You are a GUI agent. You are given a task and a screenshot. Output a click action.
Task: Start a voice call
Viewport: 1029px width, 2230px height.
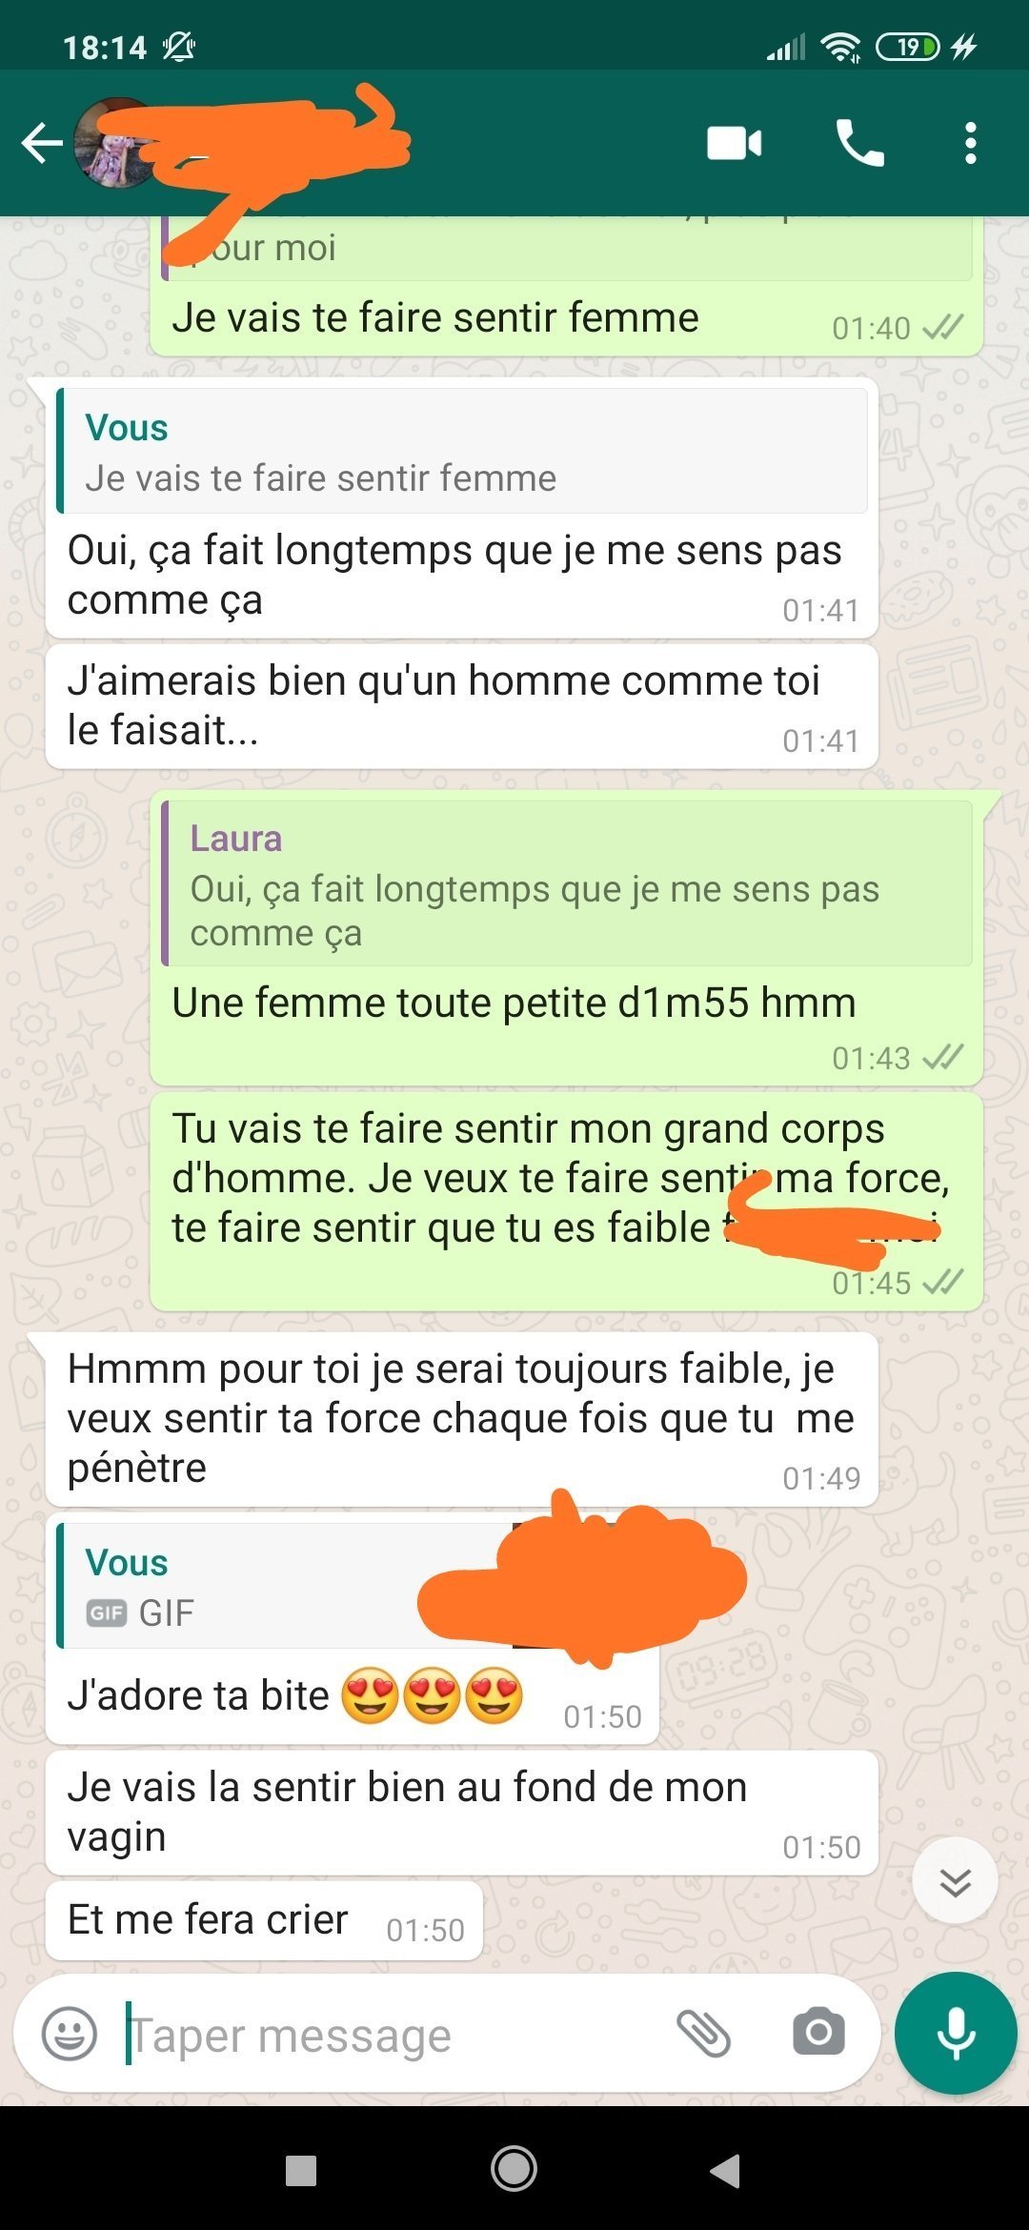click(859, 144)
